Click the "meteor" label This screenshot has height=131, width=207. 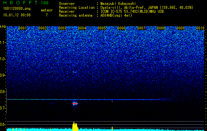pyautogui.click(x=47, y=10)
